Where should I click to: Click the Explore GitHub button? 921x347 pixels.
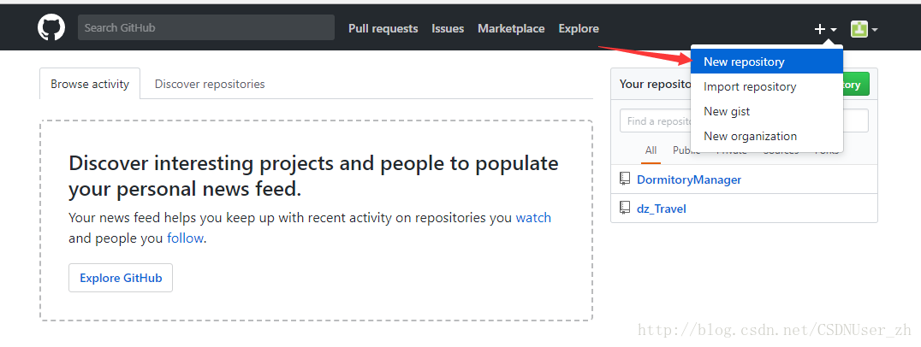121,278
